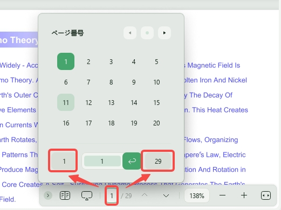Screen dimensions: 281x210
Task: Go to page 17 in the grid
Action: [x=88, y=123]
